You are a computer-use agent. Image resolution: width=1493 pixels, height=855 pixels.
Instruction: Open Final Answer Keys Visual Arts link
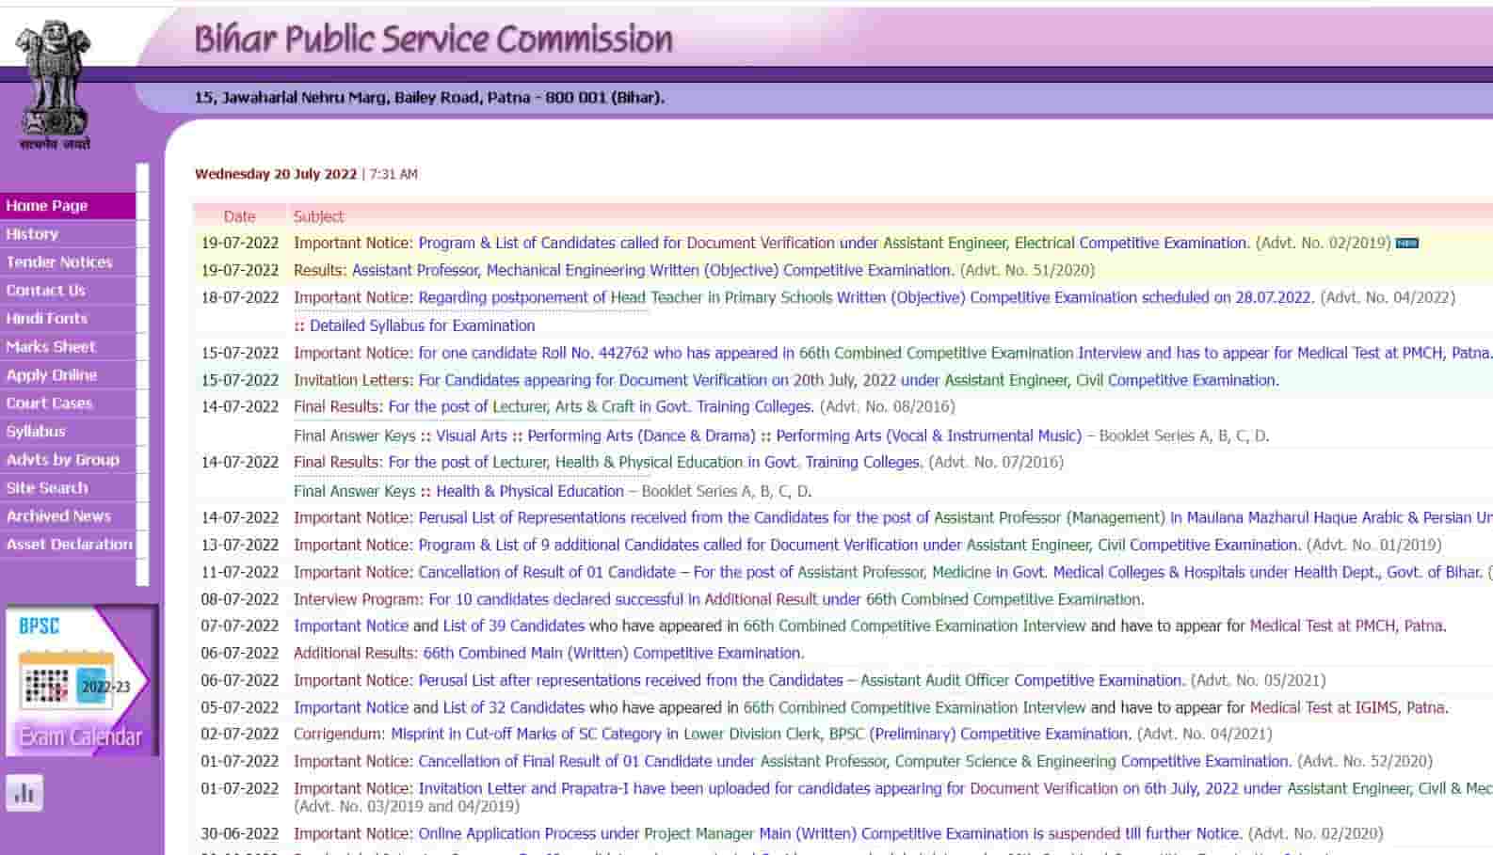pos(472,435)
